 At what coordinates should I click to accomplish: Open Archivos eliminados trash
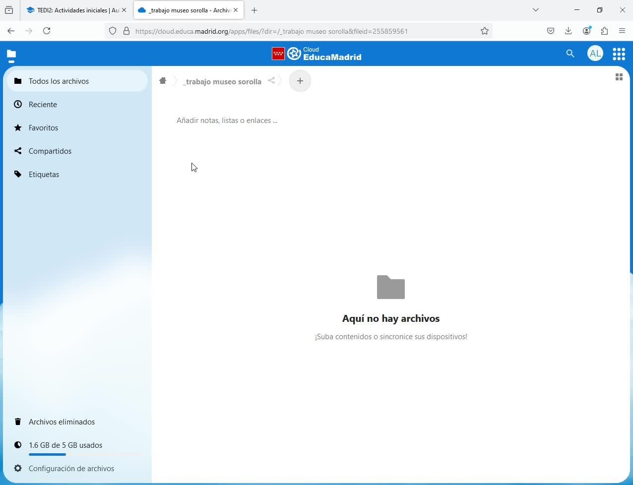pos(77,422)
